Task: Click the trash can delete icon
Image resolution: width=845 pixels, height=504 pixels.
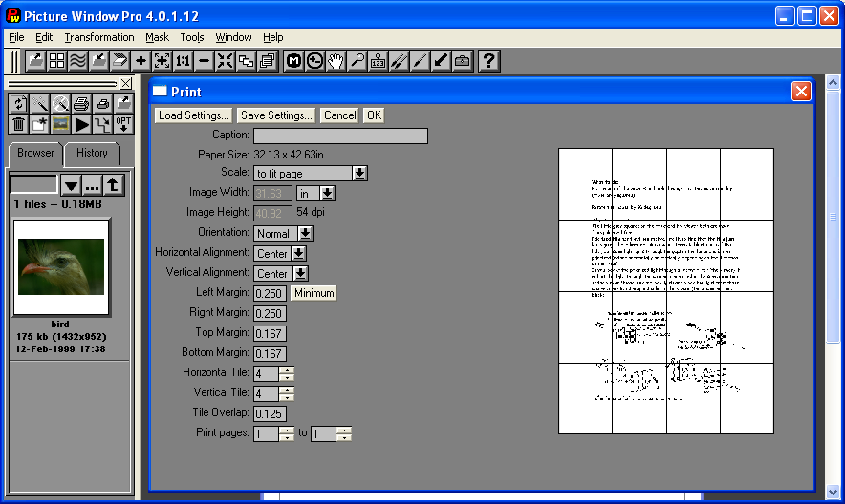Action: (x=18, y=124)
